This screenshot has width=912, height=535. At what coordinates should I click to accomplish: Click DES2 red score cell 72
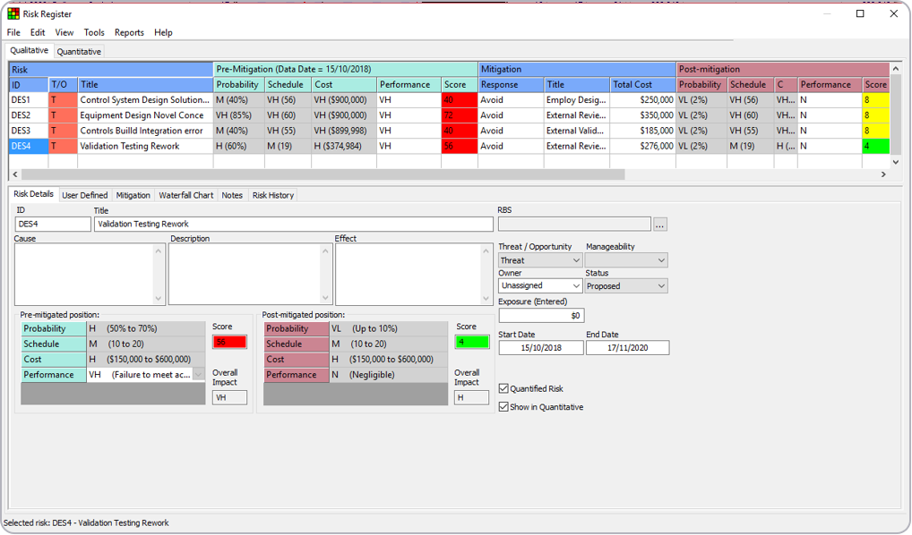pos(459,115)
